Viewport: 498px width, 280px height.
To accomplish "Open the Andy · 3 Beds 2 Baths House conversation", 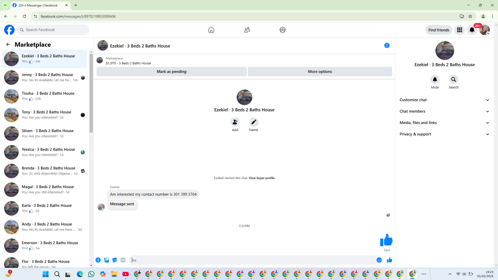I will pyautogui.click(x=45, y=227).
